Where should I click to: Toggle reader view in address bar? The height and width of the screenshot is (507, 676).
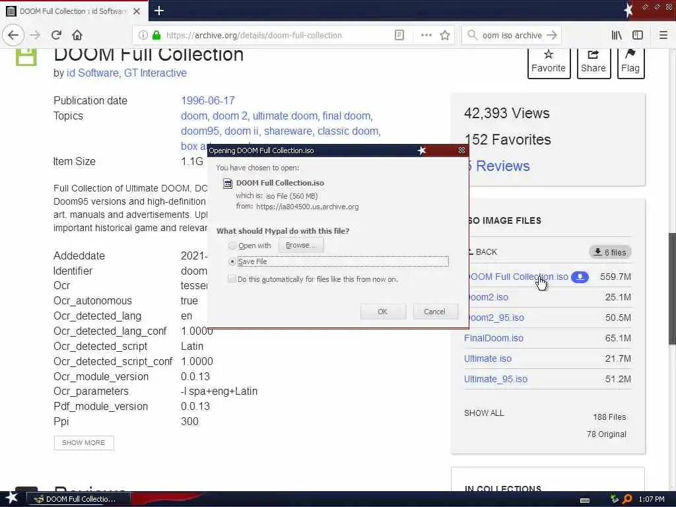(x=399, y=35)
